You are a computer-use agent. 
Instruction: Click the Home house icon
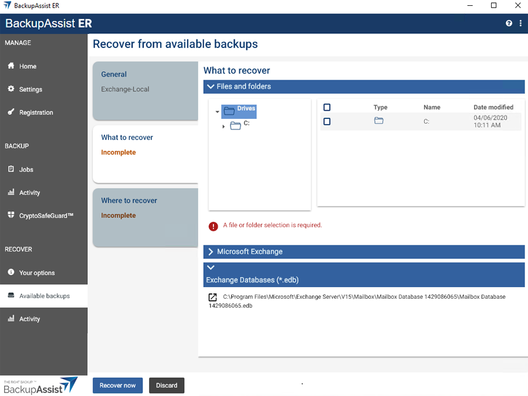click(x=11, y=66)
